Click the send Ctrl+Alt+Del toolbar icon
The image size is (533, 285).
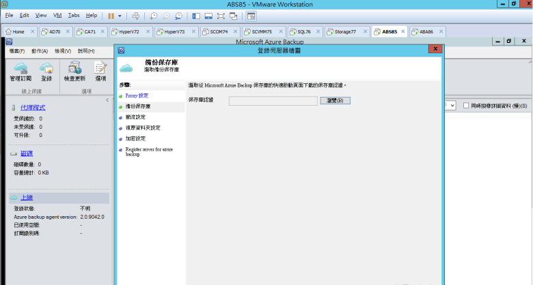coord(135,15)
